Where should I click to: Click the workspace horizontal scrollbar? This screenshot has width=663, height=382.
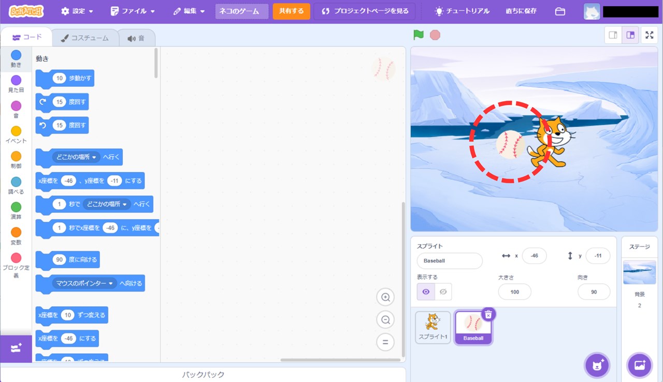click(340, 360)
